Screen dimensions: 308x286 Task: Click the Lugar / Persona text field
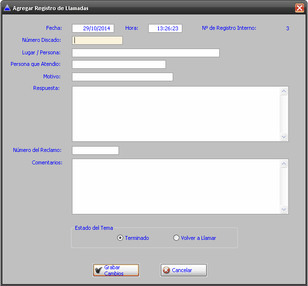145,53
